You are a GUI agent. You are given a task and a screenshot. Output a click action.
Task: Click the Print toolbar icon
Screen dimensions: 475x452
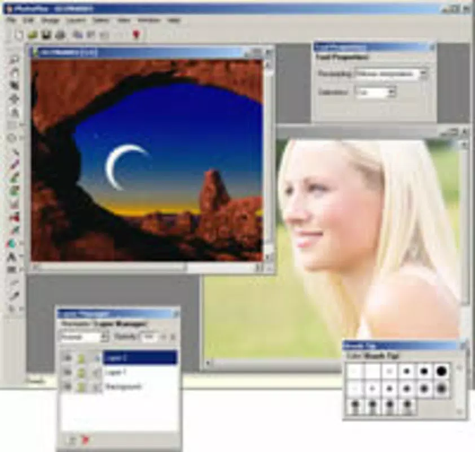[x=60, y=35]
